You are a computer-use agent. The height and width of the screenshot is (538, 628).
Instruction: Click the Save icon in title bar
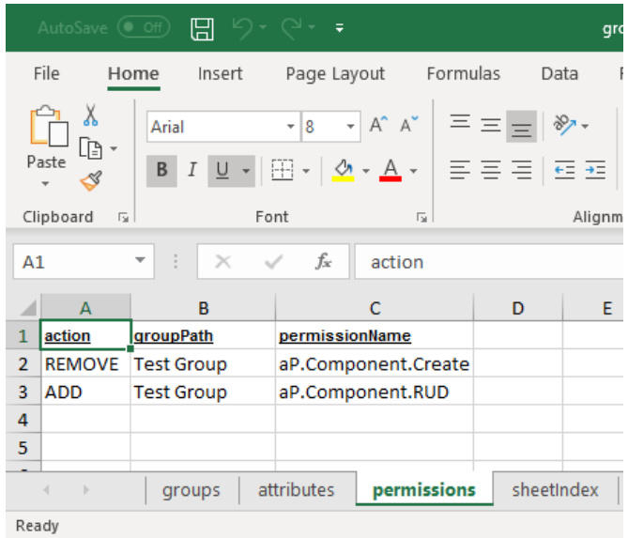point(202,29)
